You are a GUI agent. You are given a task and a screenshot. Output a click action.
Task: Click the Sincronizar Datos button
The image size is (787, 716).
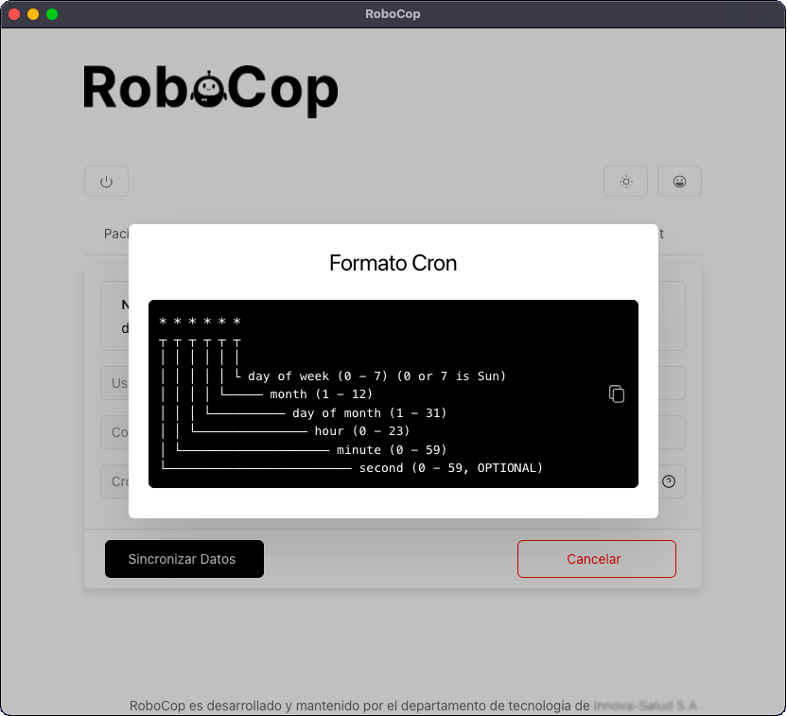[x=184, y=558]
